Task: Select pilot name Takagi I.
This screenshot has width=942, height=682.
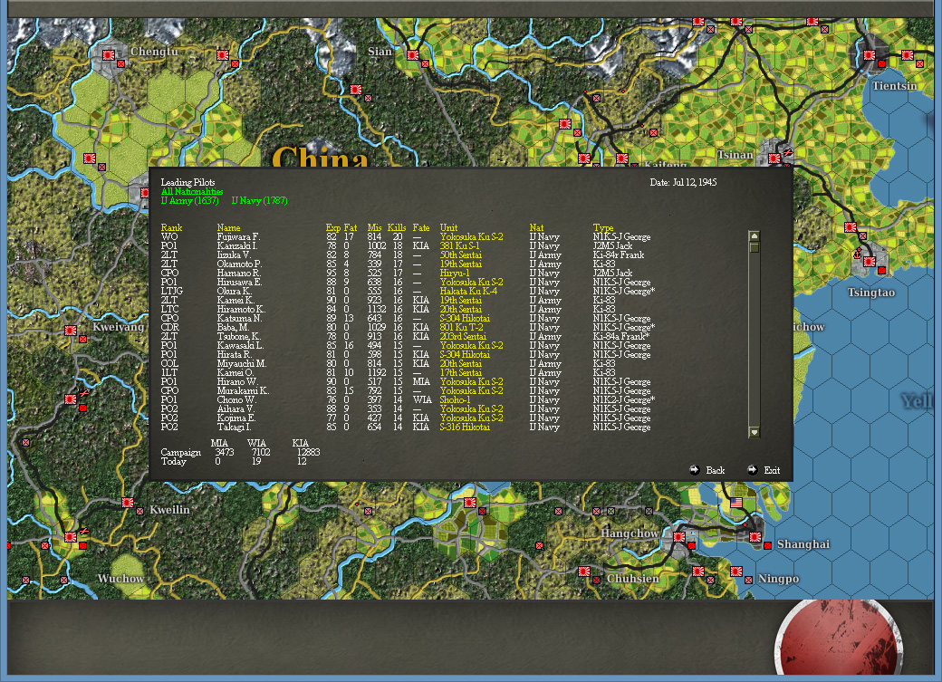Action: click(234, 427)
